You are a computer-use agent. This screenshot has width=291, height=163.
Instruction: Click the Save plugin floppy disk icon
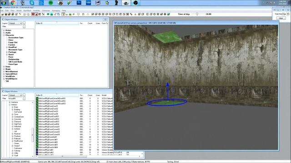pos(6,14)
